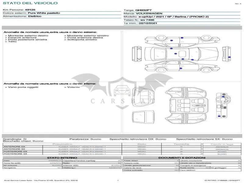Click the blue dot on the steering wheel diagram
The height and width of the screenshot is (183, 244).
pos(223,97)
